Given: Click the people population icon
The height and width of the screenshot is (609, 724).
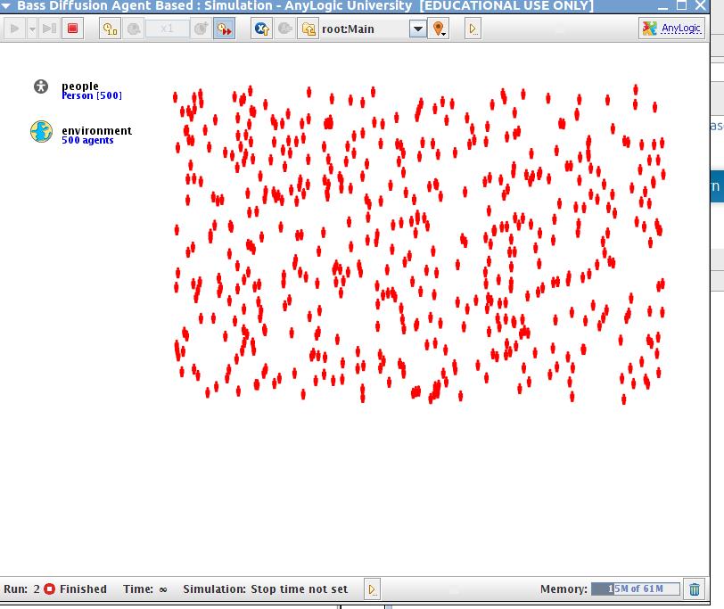Looking at the screenshot, I should coord(41,86).
